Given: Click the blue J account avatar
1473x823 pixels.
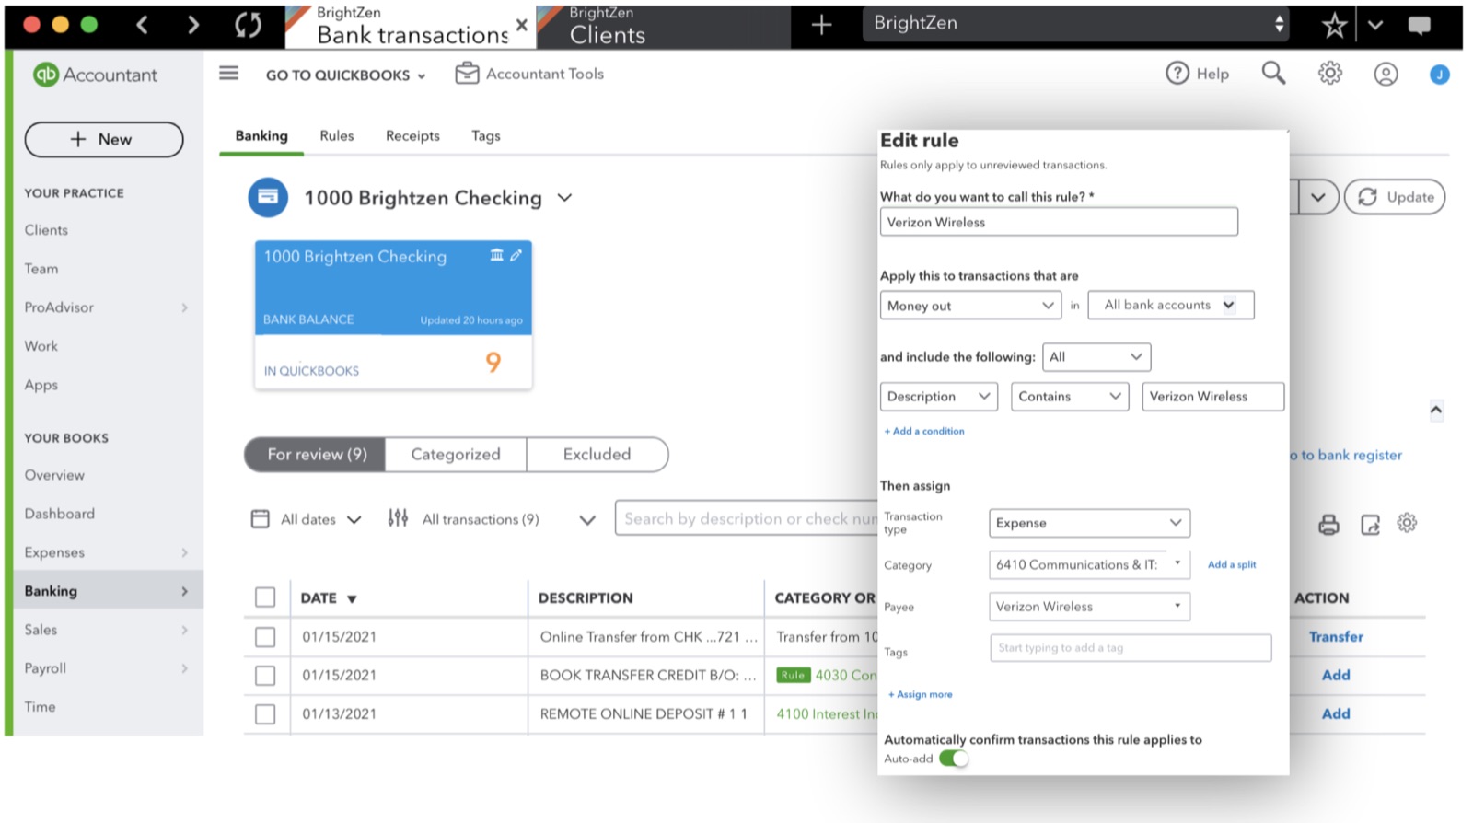Looking at the screenshot, I should click(x=1440, y=75).
